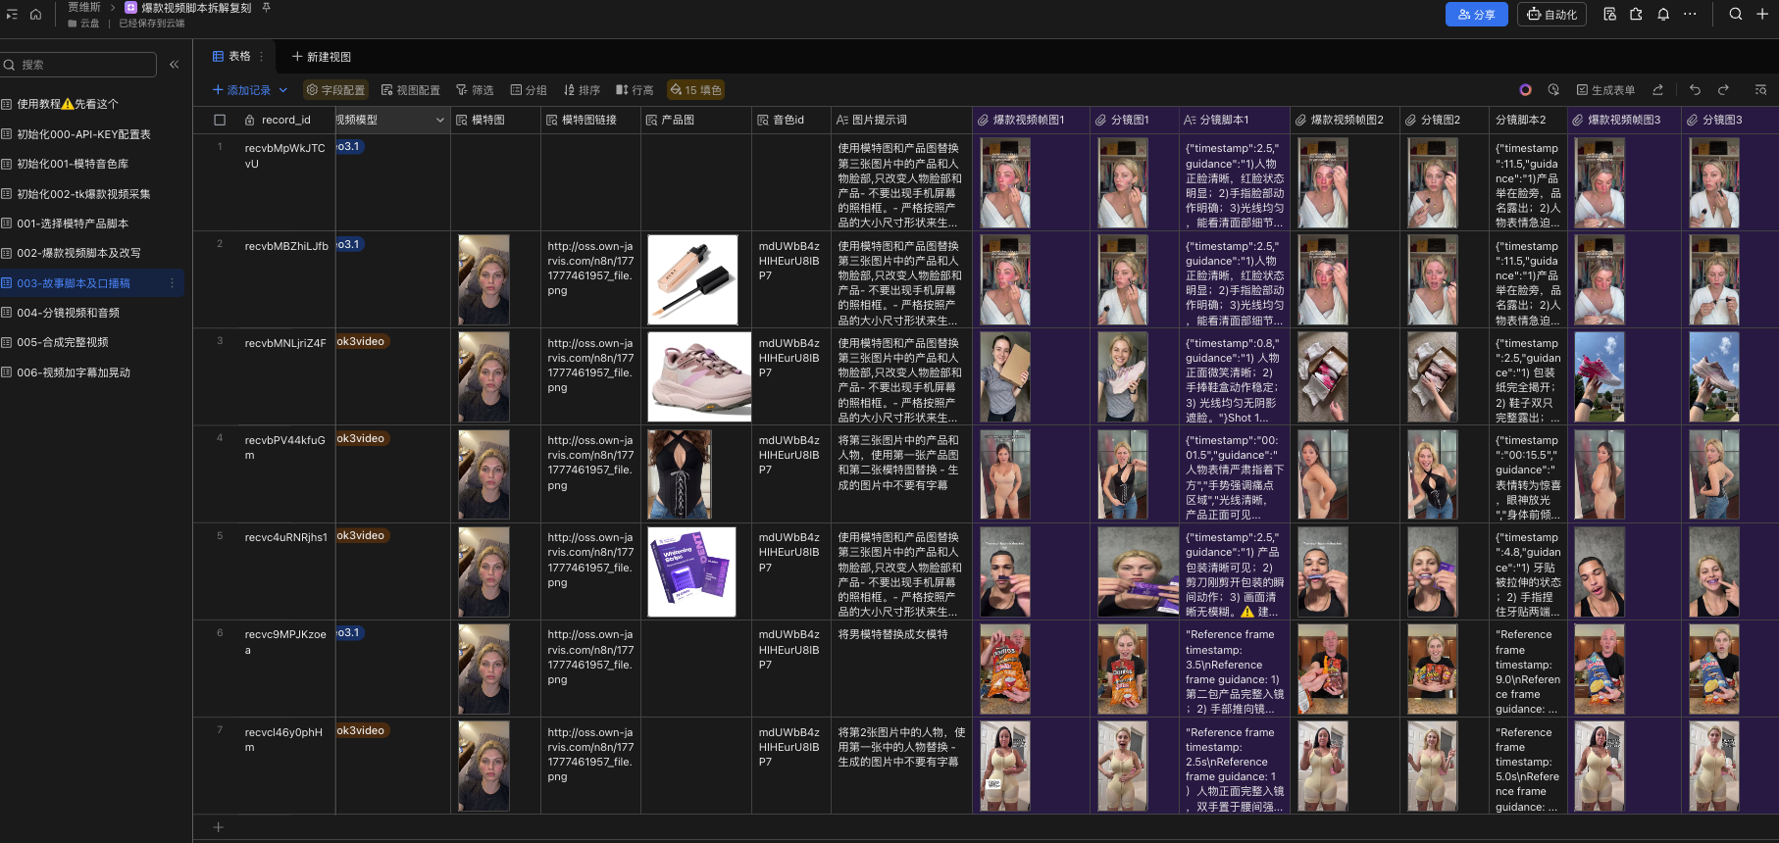Click the 分镜脚本1 column header

coord(1234,120)
